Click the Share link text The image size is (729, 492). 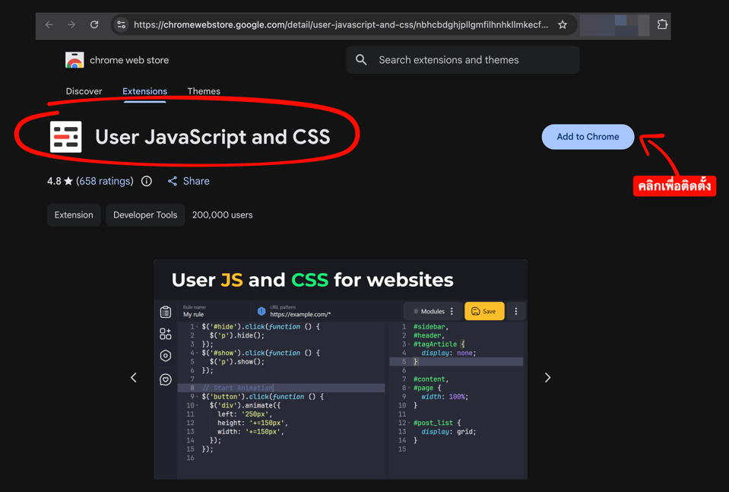195,181
